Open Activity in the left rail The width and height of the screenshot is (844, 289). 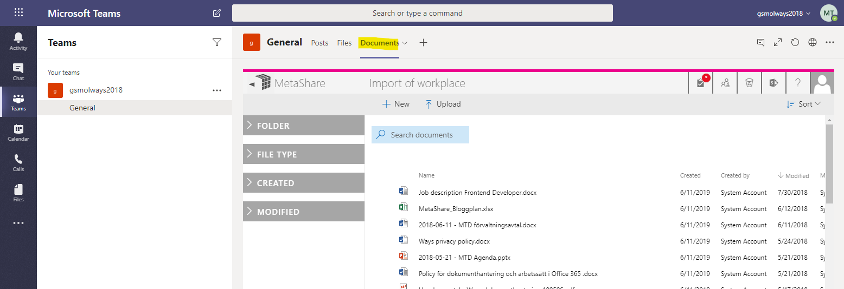point(18,41)
